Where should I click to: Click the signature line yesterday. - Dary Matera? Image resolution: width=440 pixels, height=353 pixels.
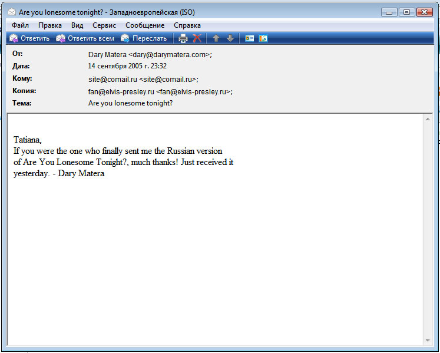59,173
